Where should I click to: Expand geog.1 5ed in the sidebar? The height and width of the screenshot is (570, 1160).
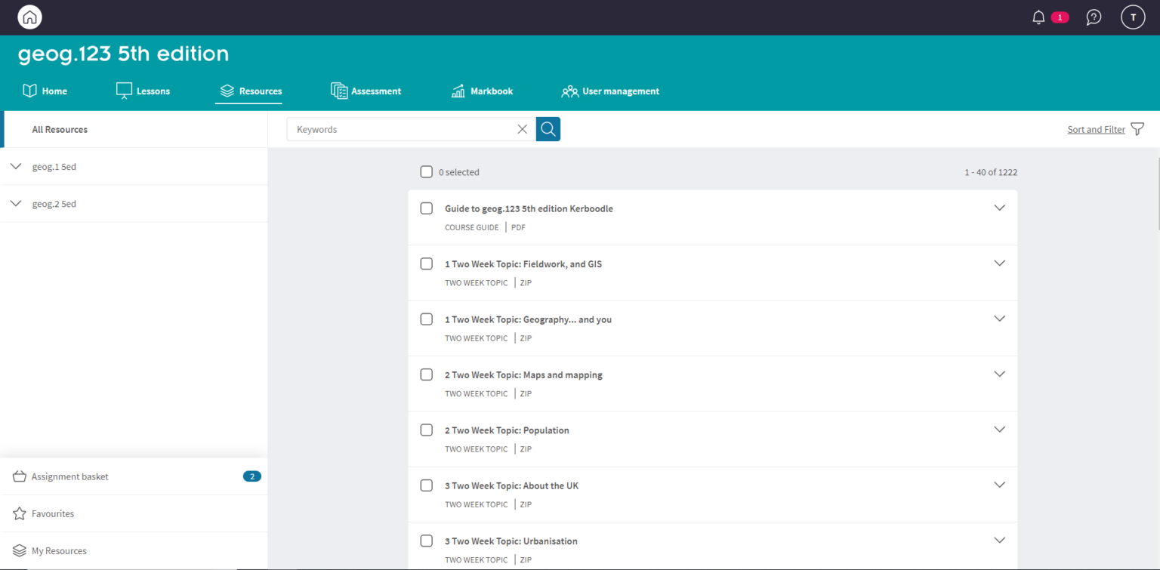17,166
